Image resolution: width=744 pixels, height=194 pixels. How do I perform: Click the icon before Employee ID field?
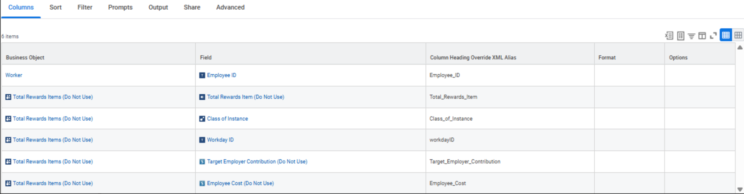(x=202, y=75)
